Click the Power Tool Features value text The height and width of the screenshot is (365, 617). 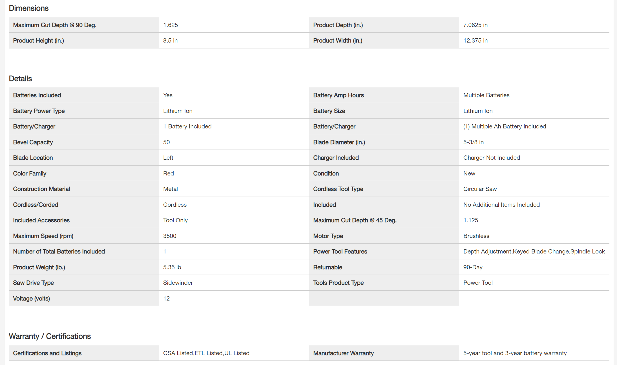(x=534, y=252)
